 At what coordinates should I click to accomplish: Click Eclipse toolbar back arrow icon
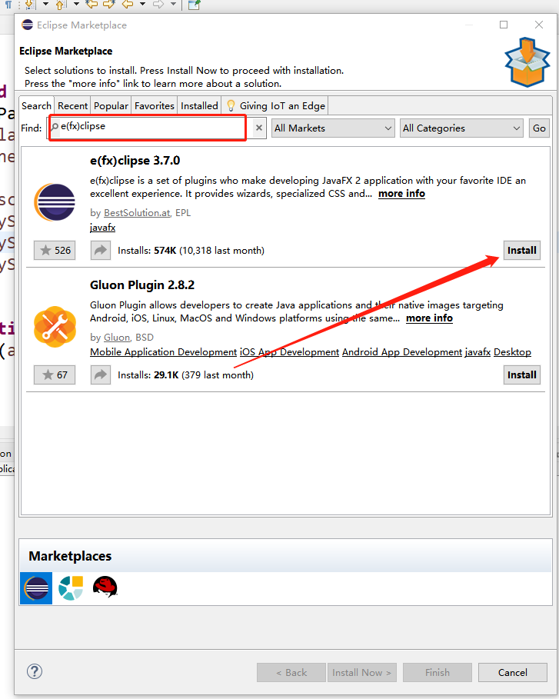[128, 5]
